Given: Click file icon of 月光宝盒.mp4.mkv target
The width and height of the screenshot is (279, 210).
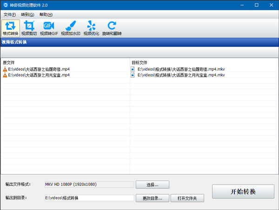Looking at the screenshot, I should 133,75.
